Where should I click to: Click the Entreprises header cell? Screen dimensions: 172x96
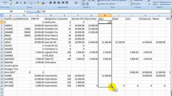[x=145, y=19]
